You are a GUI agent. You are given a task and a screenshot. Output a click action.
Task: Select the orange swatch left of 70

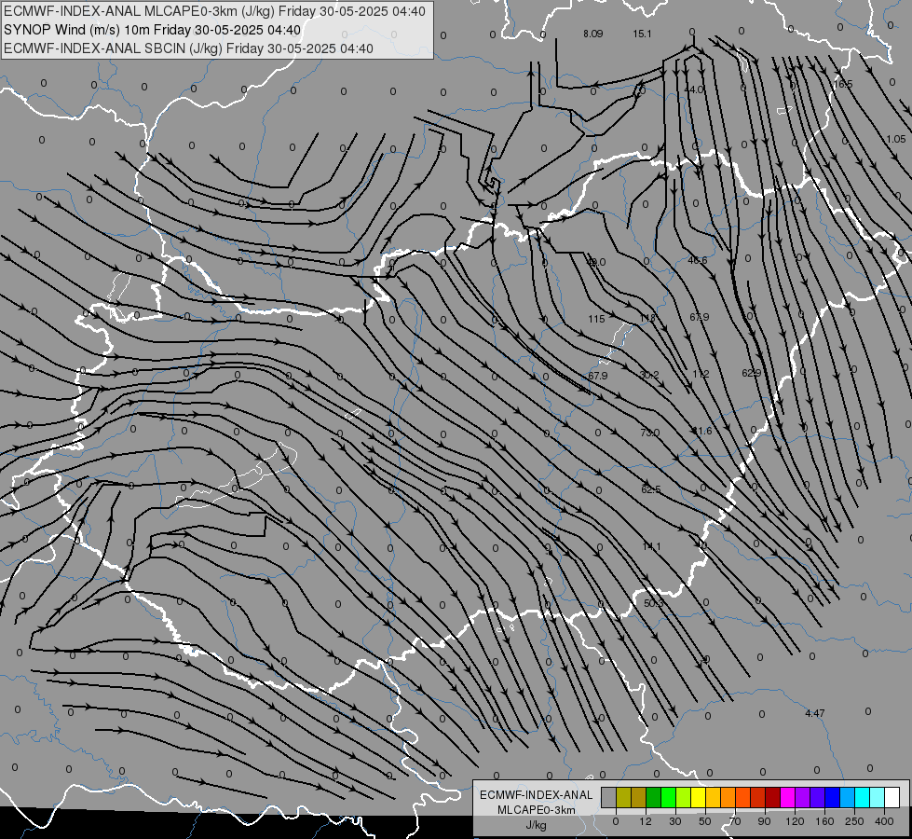point(728,797)
